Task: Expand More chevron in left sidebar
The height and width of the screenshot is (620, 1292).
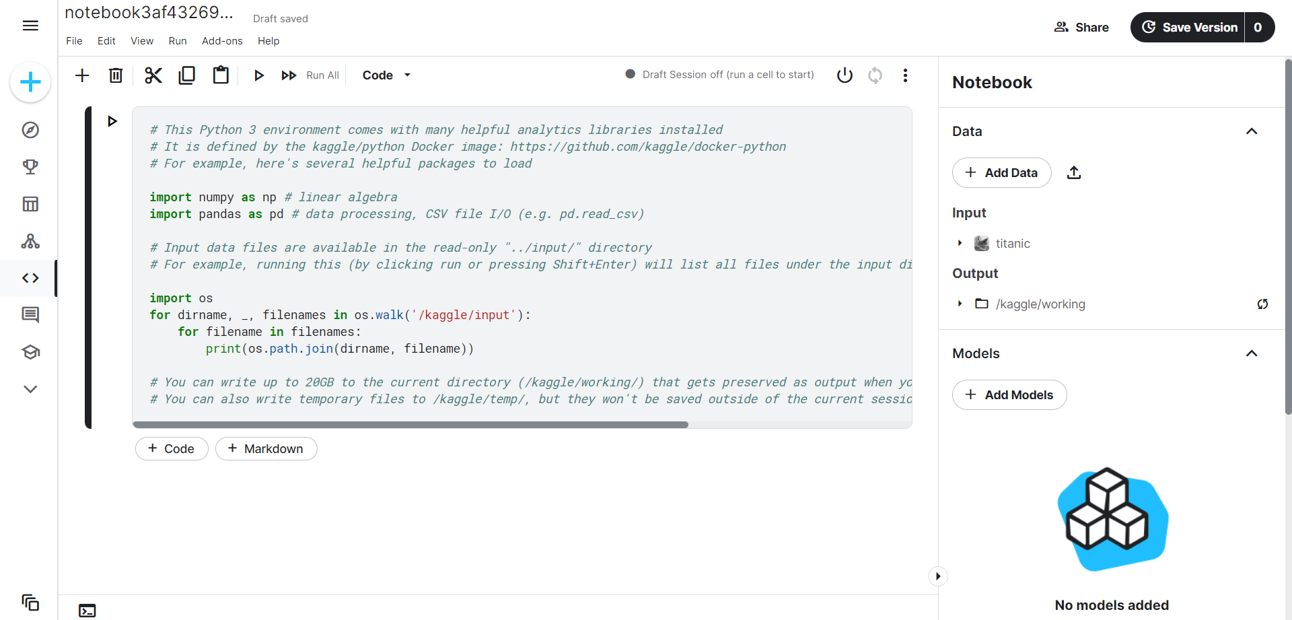Action: (x=30, y=389)
